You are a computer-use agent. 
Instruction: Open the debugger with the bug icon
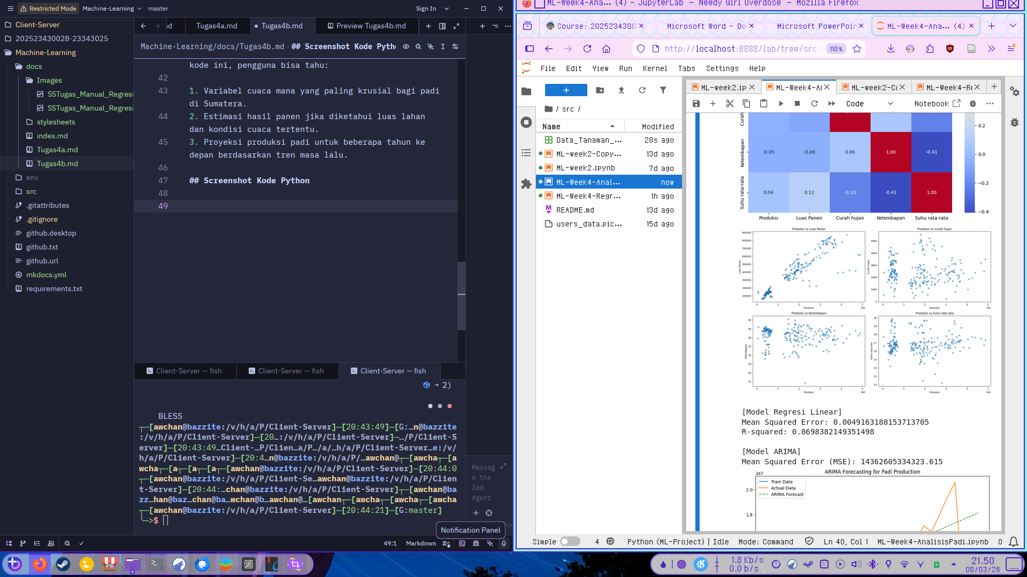(972, 103)
